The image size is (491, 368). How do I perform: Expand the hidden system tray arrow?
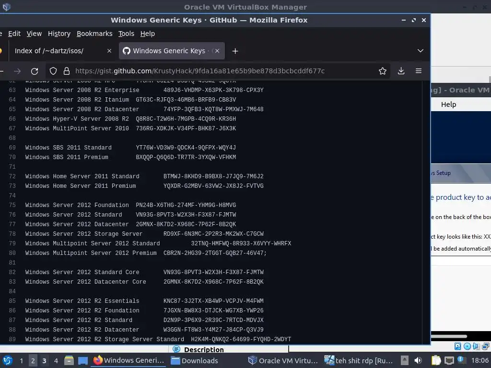tap(405, 360)
